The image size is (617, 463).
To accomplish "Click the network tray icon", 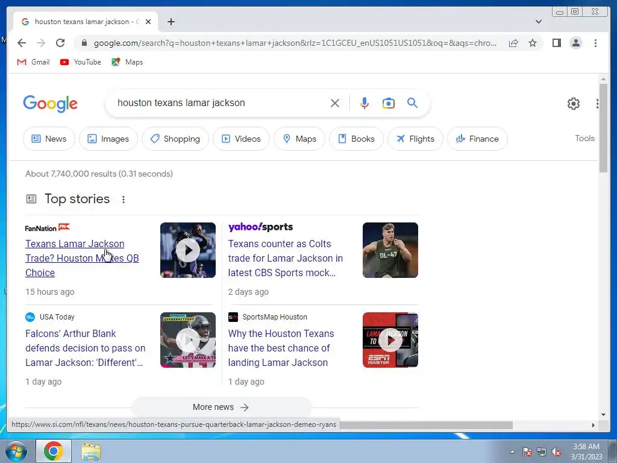I will (x=542, y=452).
